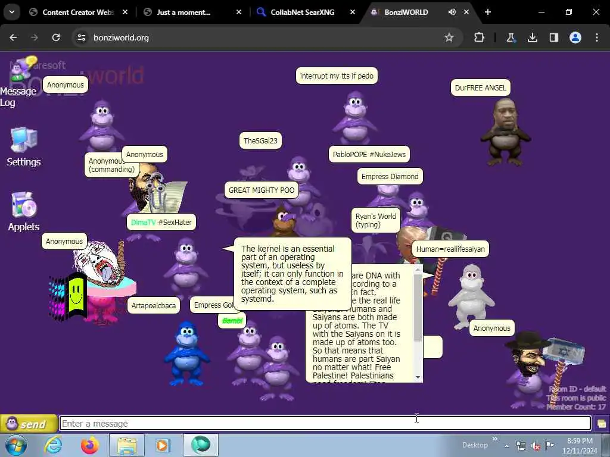Viewport: 610px width, 457px height.
Task: Open the Windows Start orb
Action: (x=16, y=445)
